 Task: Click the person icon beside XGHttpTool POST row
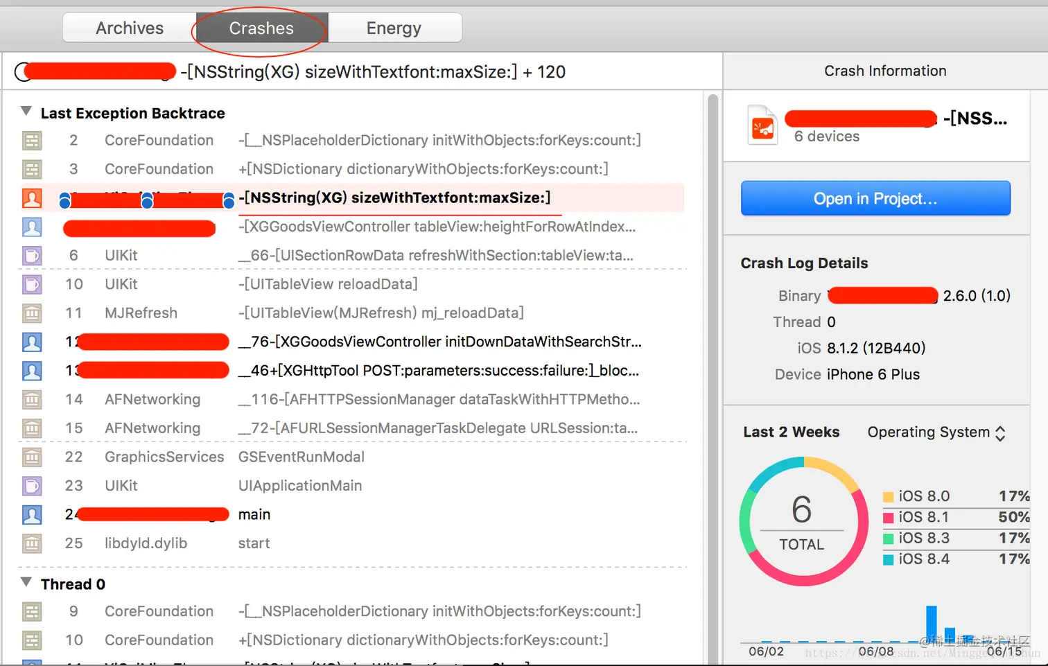[32, 371]
